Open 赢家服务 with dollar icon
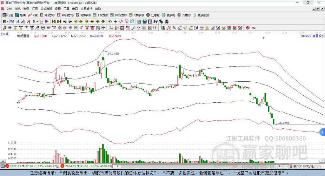 coord(201,15)
